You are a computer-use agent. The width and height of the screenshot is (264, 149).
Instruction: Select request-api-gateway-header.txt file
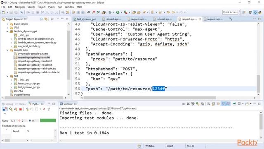pyautogui.click(x=35, y=61)
